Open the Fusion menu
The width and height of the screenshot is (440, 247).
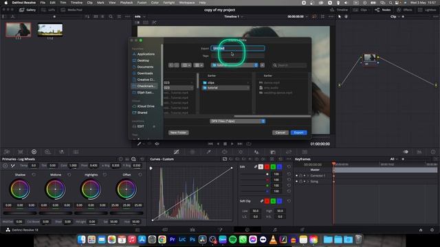tap(142, 3)
